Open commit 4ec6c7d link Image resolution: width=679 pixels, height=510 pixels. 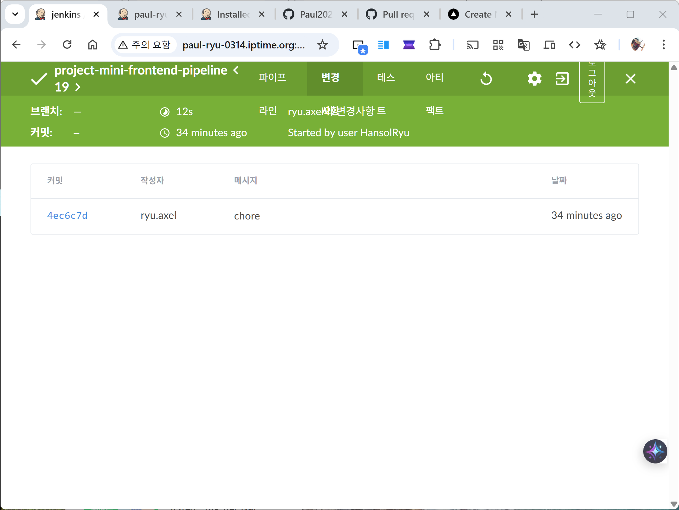(67, 216)
